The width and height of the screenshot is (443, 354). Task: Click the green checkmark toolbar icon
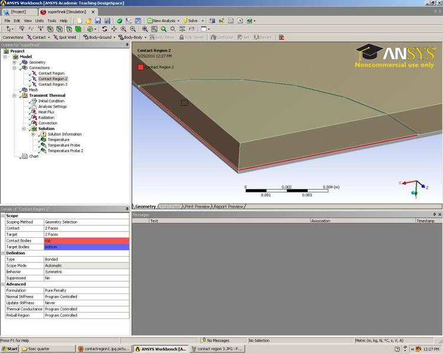coord(119,21)
